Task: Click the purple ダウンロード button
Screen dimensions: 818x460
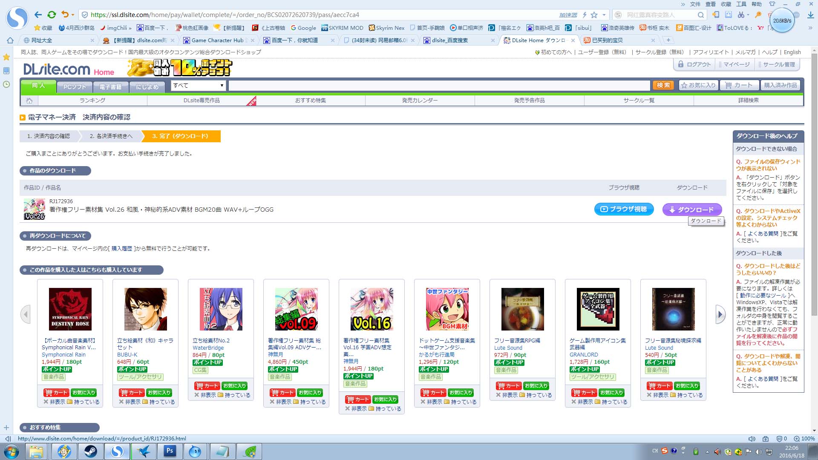Action: pyautogui.click(x=692, y=210)
